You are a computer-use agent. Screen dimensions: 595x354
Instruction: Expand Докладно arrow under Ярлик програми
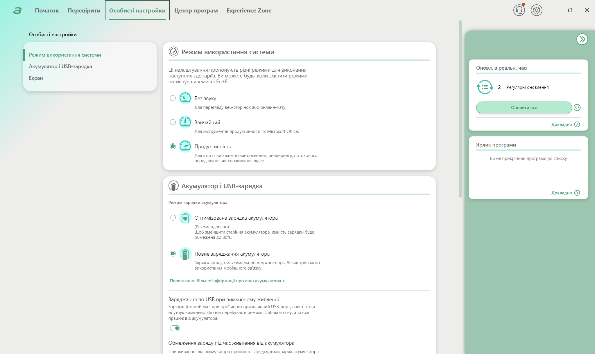tap(577, 193)
